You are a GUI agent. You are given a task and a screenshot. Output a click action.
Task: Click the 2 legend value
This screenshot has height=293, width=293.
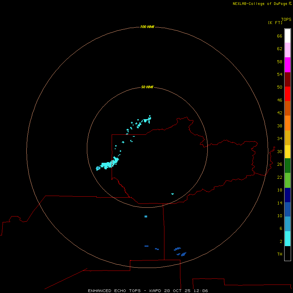coord(281,242)
